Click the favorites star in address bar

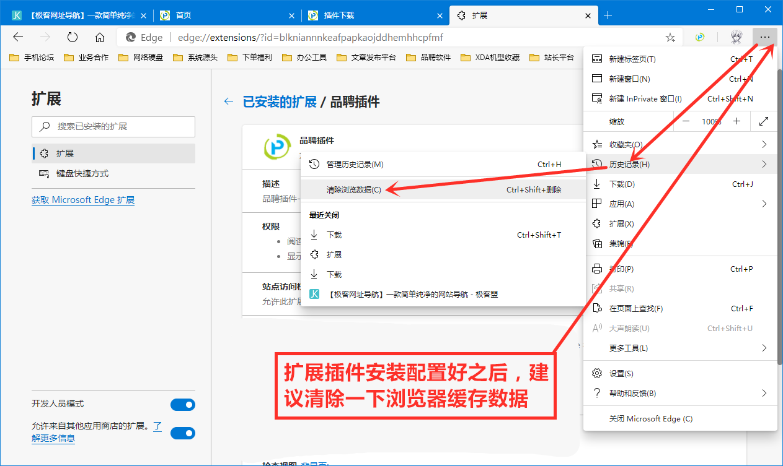[x=670, y=37]
